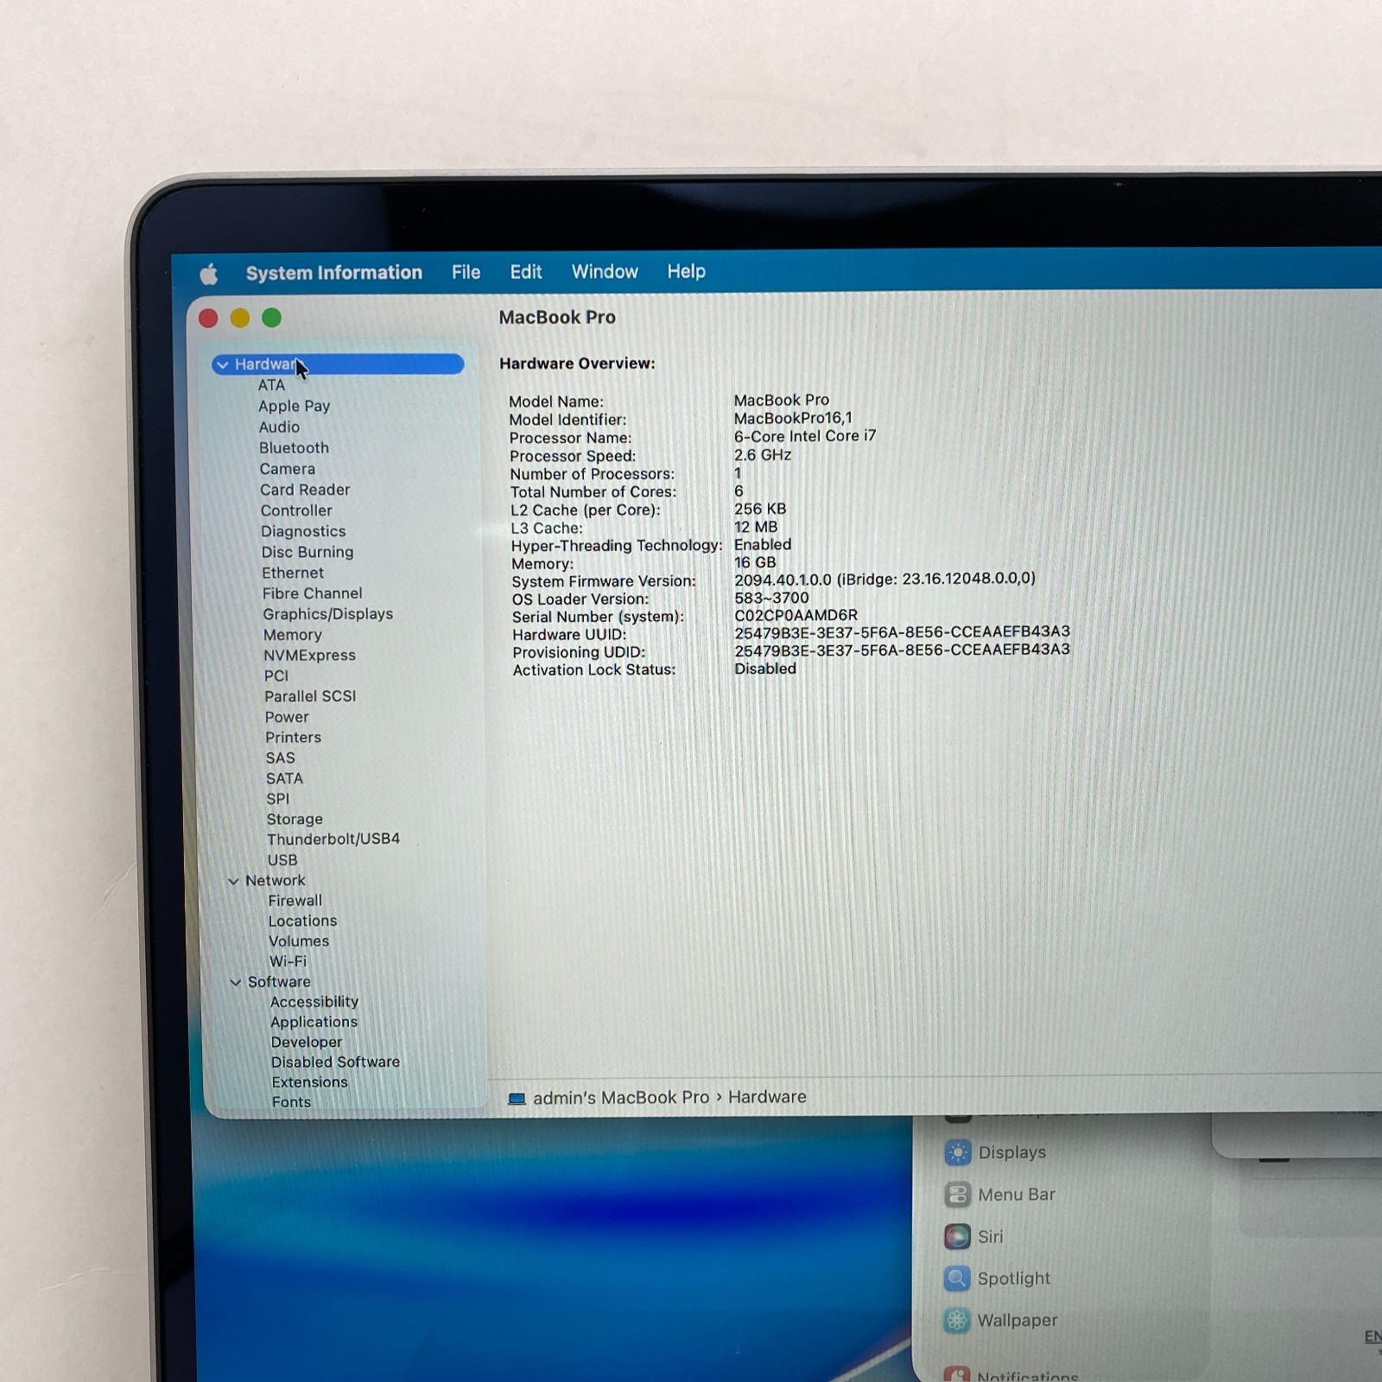Open the Help menu

686,271
